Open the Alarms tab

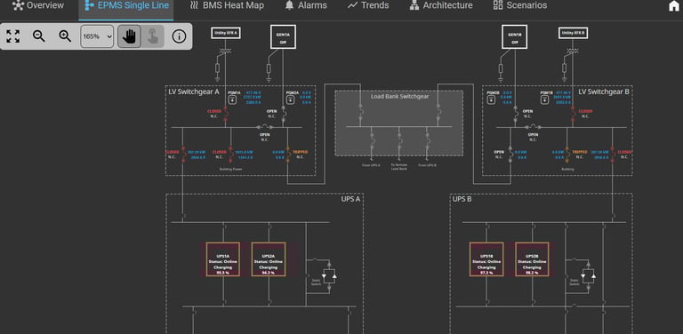click(x=306, y=5)
